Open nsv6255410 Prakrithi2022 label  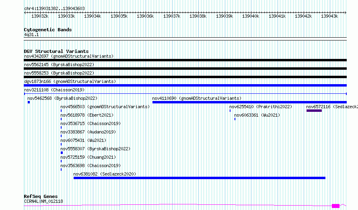click(261, 107)
